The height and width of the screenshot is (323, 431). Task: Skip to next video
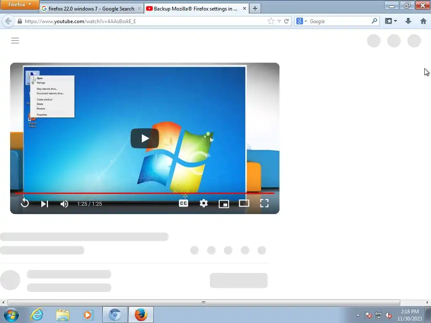click(45, 204)
